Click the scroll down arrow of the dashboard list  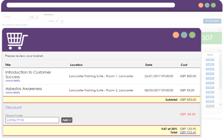coord(221,104)
